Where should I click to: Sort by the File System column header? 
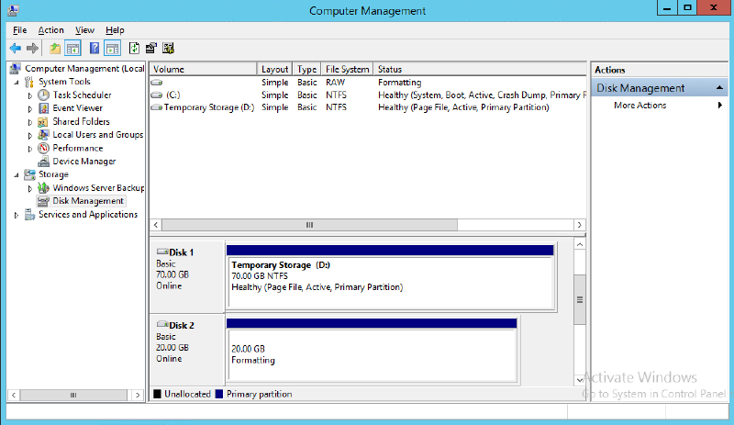(347, 69)
